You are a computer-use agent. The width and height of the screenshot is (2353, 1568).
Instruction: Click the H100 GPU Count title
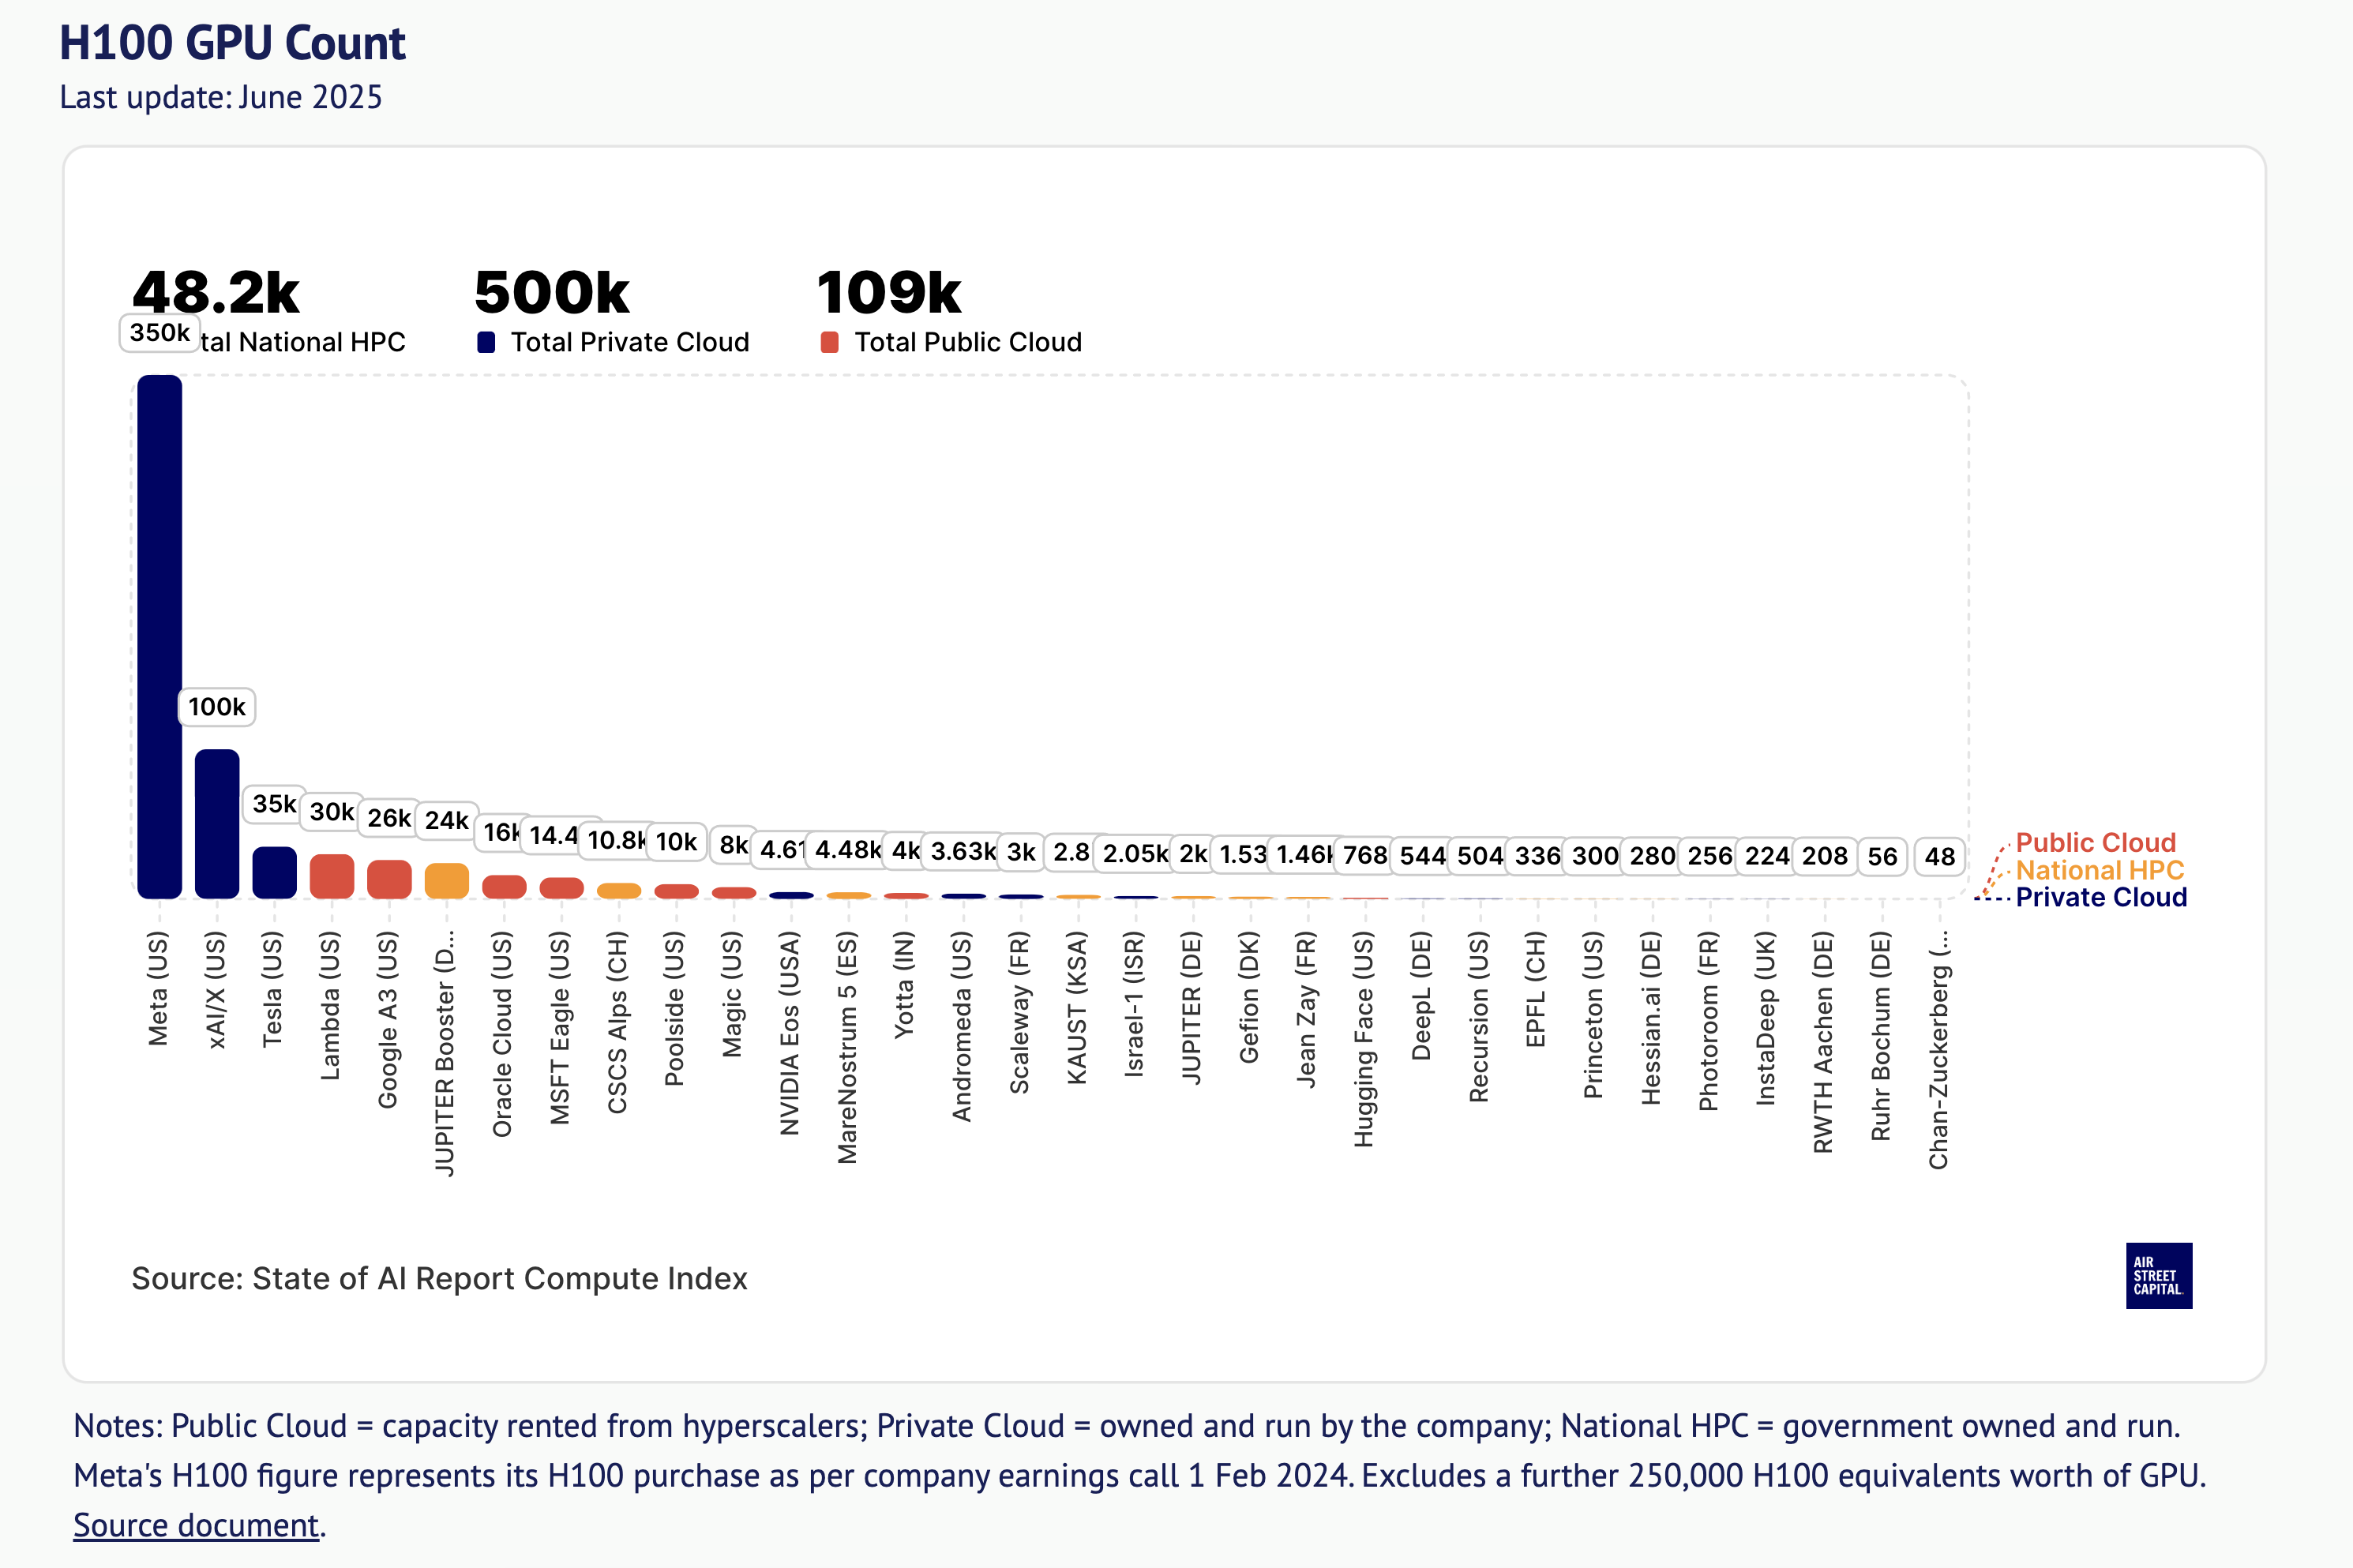click(x=232, y=43)
